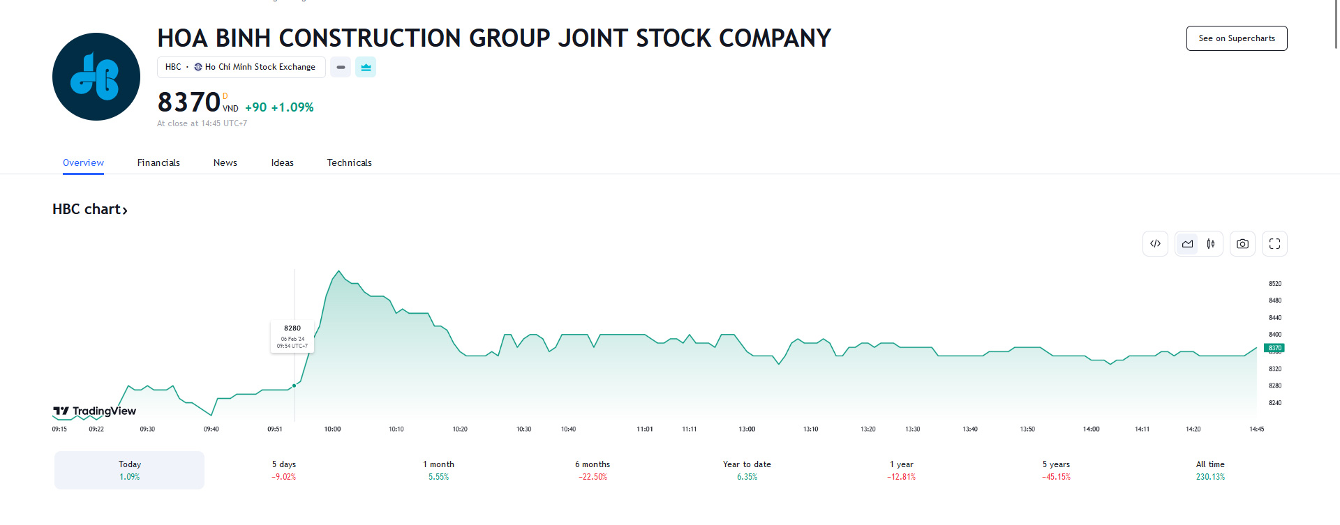Click the See on Supercharts button

tap(1236, 38)
